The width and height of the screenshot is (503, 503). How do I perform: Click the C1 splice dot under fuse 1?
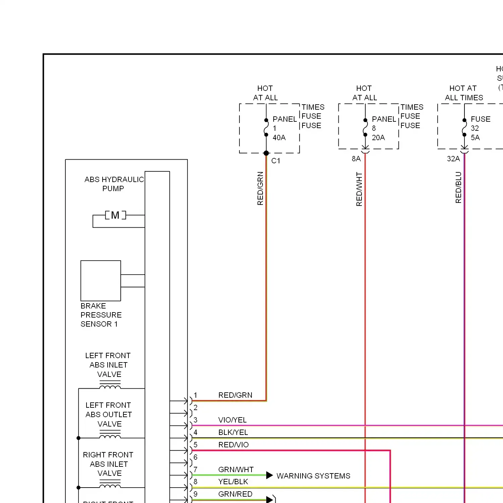[x=266, y=153]
